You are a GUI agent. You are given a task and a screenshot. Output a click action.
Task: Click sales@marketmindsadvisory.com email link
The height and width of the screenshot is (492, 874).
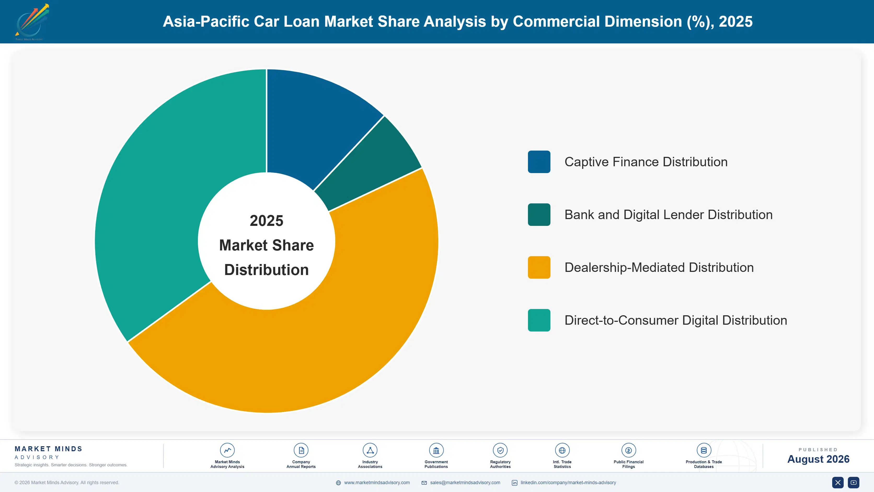(465, 483)
